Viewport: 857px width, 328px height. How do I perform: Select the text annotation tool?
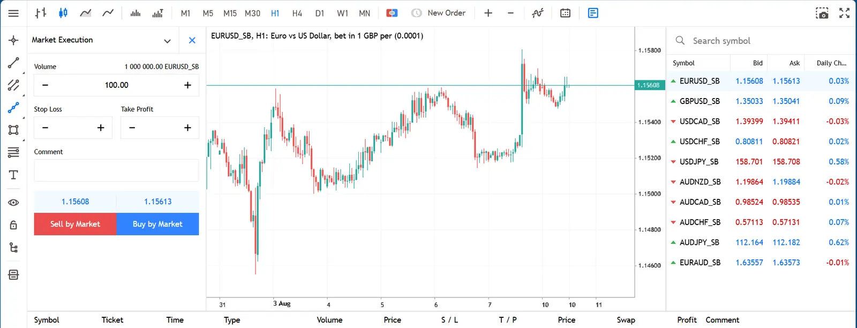click(13, 175)
